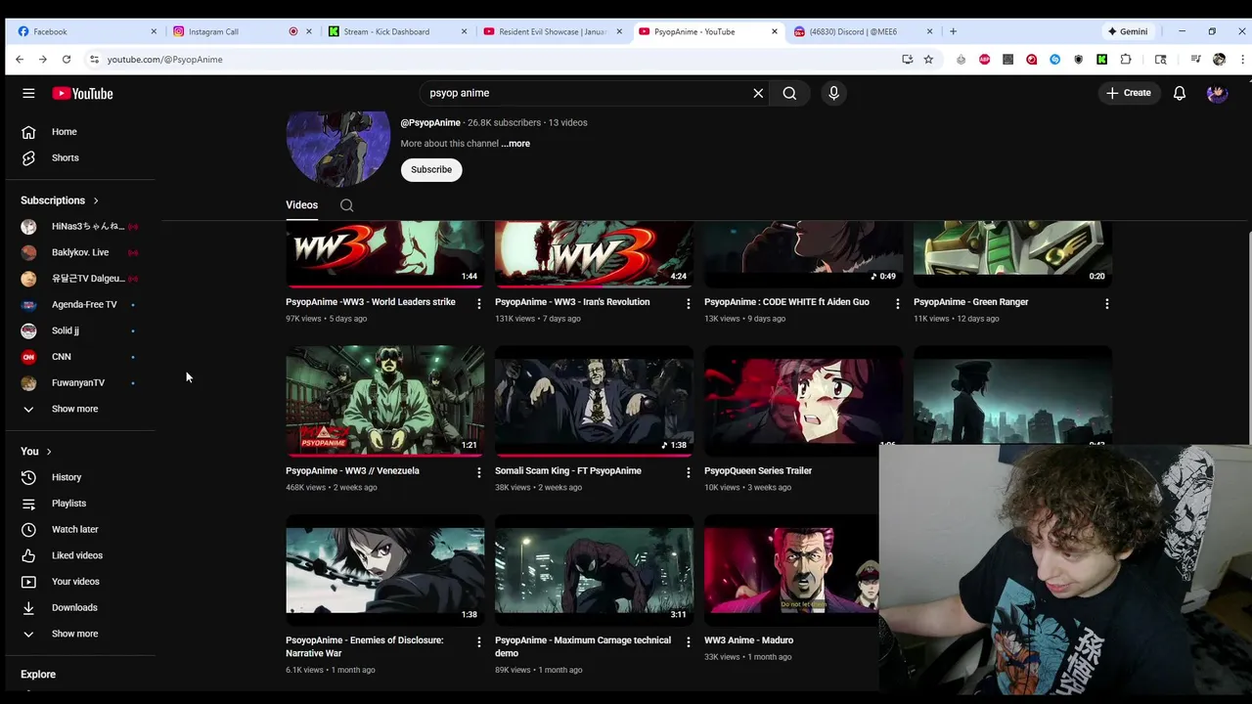Viewport: 1252px width, 704px height.
Task: Open options for WW3 Iran's Revolution video
Action: pyautogui.click(x=688, y=304)
